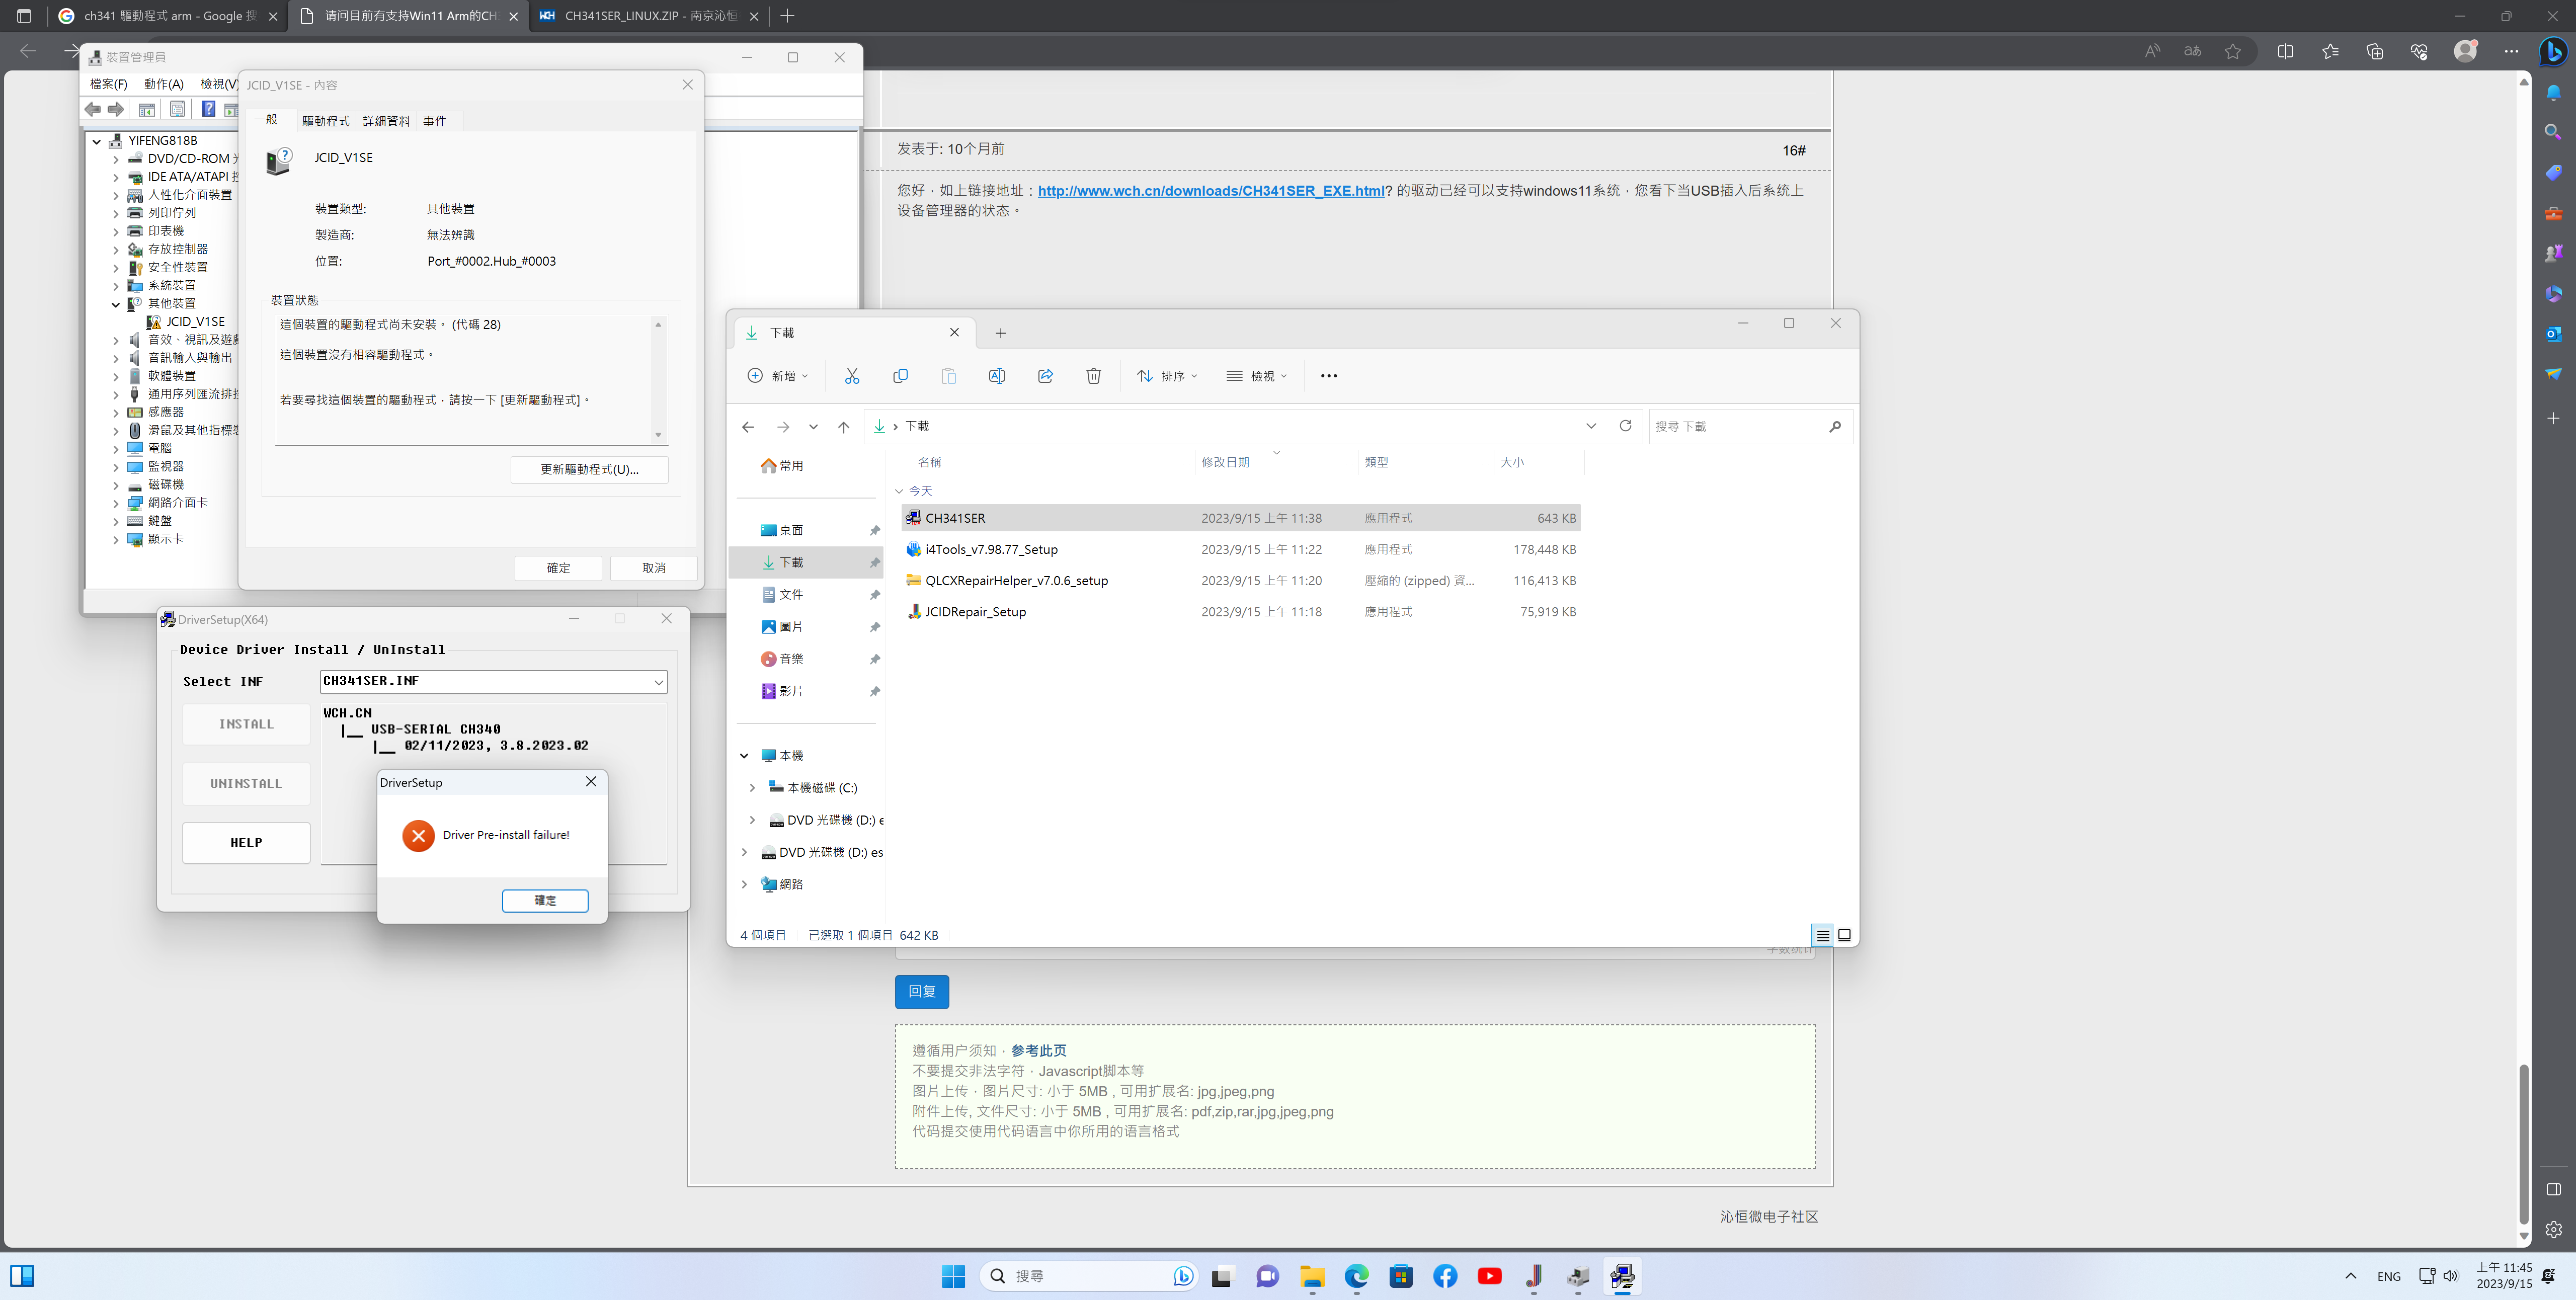Switch to the CH341SER_LINUX.ZIP browser tab
This screenshot has height=1300, width=2576.
[x=649, y=16]
